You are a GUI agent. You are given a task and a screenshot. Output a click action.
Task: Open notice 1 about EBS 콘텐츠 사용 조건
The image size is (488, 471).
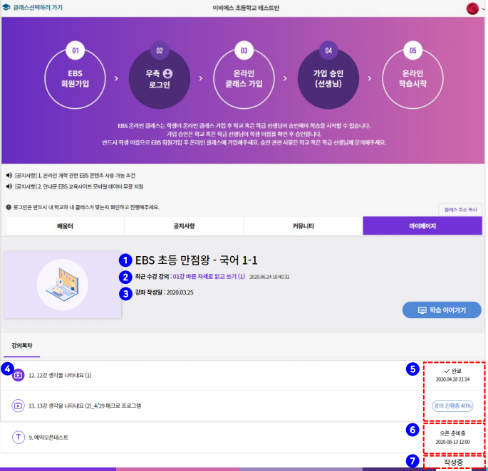tap(75, 175)
